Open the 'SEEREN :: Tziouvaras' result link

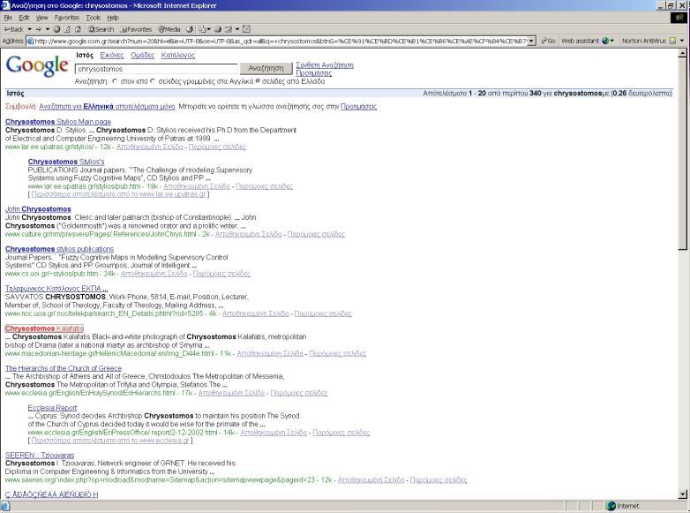coord(40,456)
